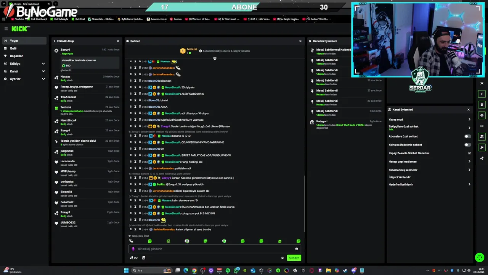The height and width of the screenshot is (275, 488).
Task: Click the Windows taskbar search box
Action: click(152, 270)
